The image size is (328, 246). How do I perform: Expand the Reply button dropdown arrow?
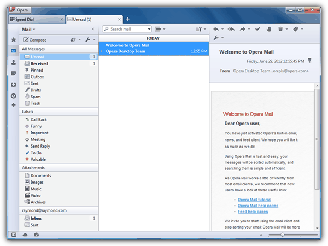[222, 29]
